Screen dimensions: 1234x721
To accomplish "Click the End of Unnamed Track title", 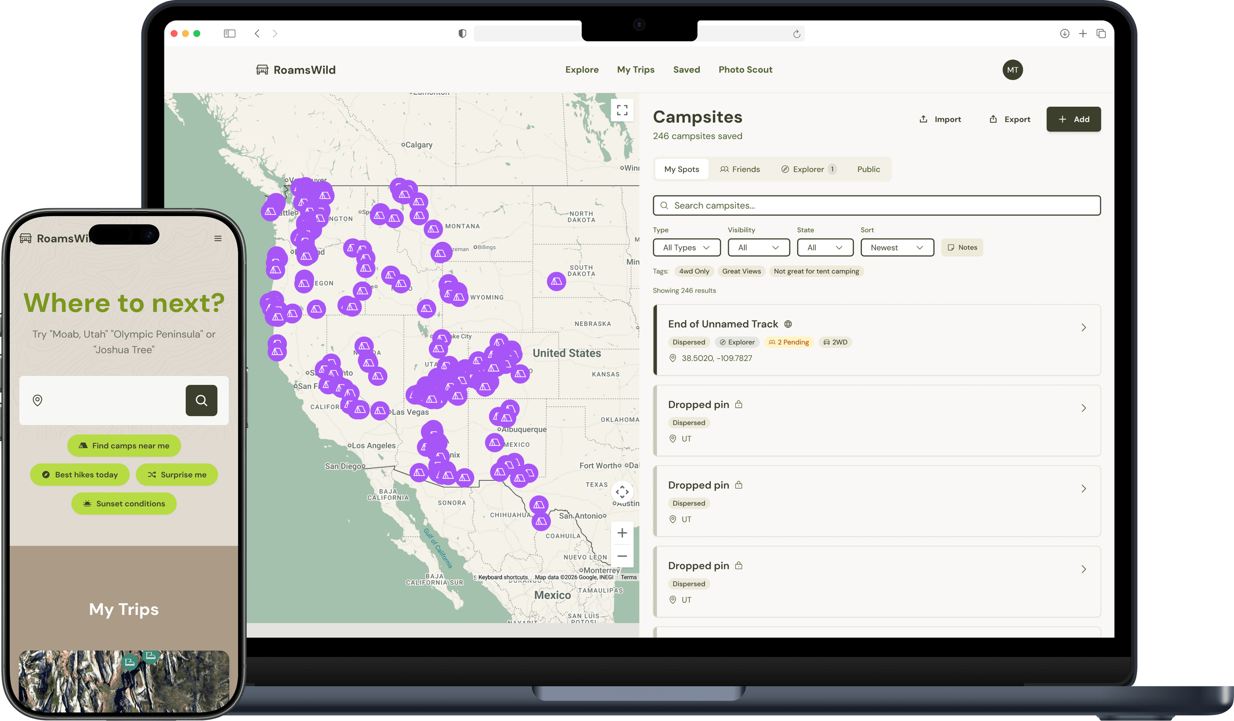I will [x=723, y=324].
